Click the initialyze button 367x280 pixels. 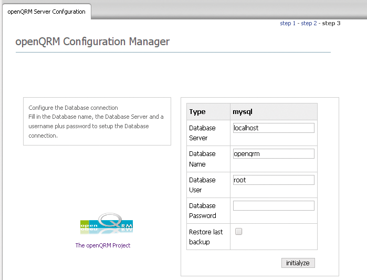coord(298,263)
